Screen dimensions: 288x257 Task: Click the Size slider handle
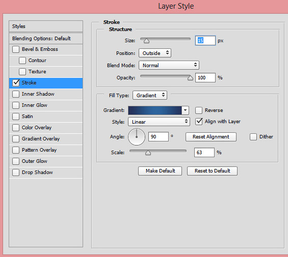(146, 41)
